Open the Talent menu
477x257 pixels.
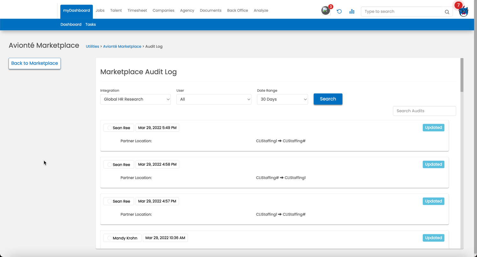pyautogui.click(x=116, y=11)
